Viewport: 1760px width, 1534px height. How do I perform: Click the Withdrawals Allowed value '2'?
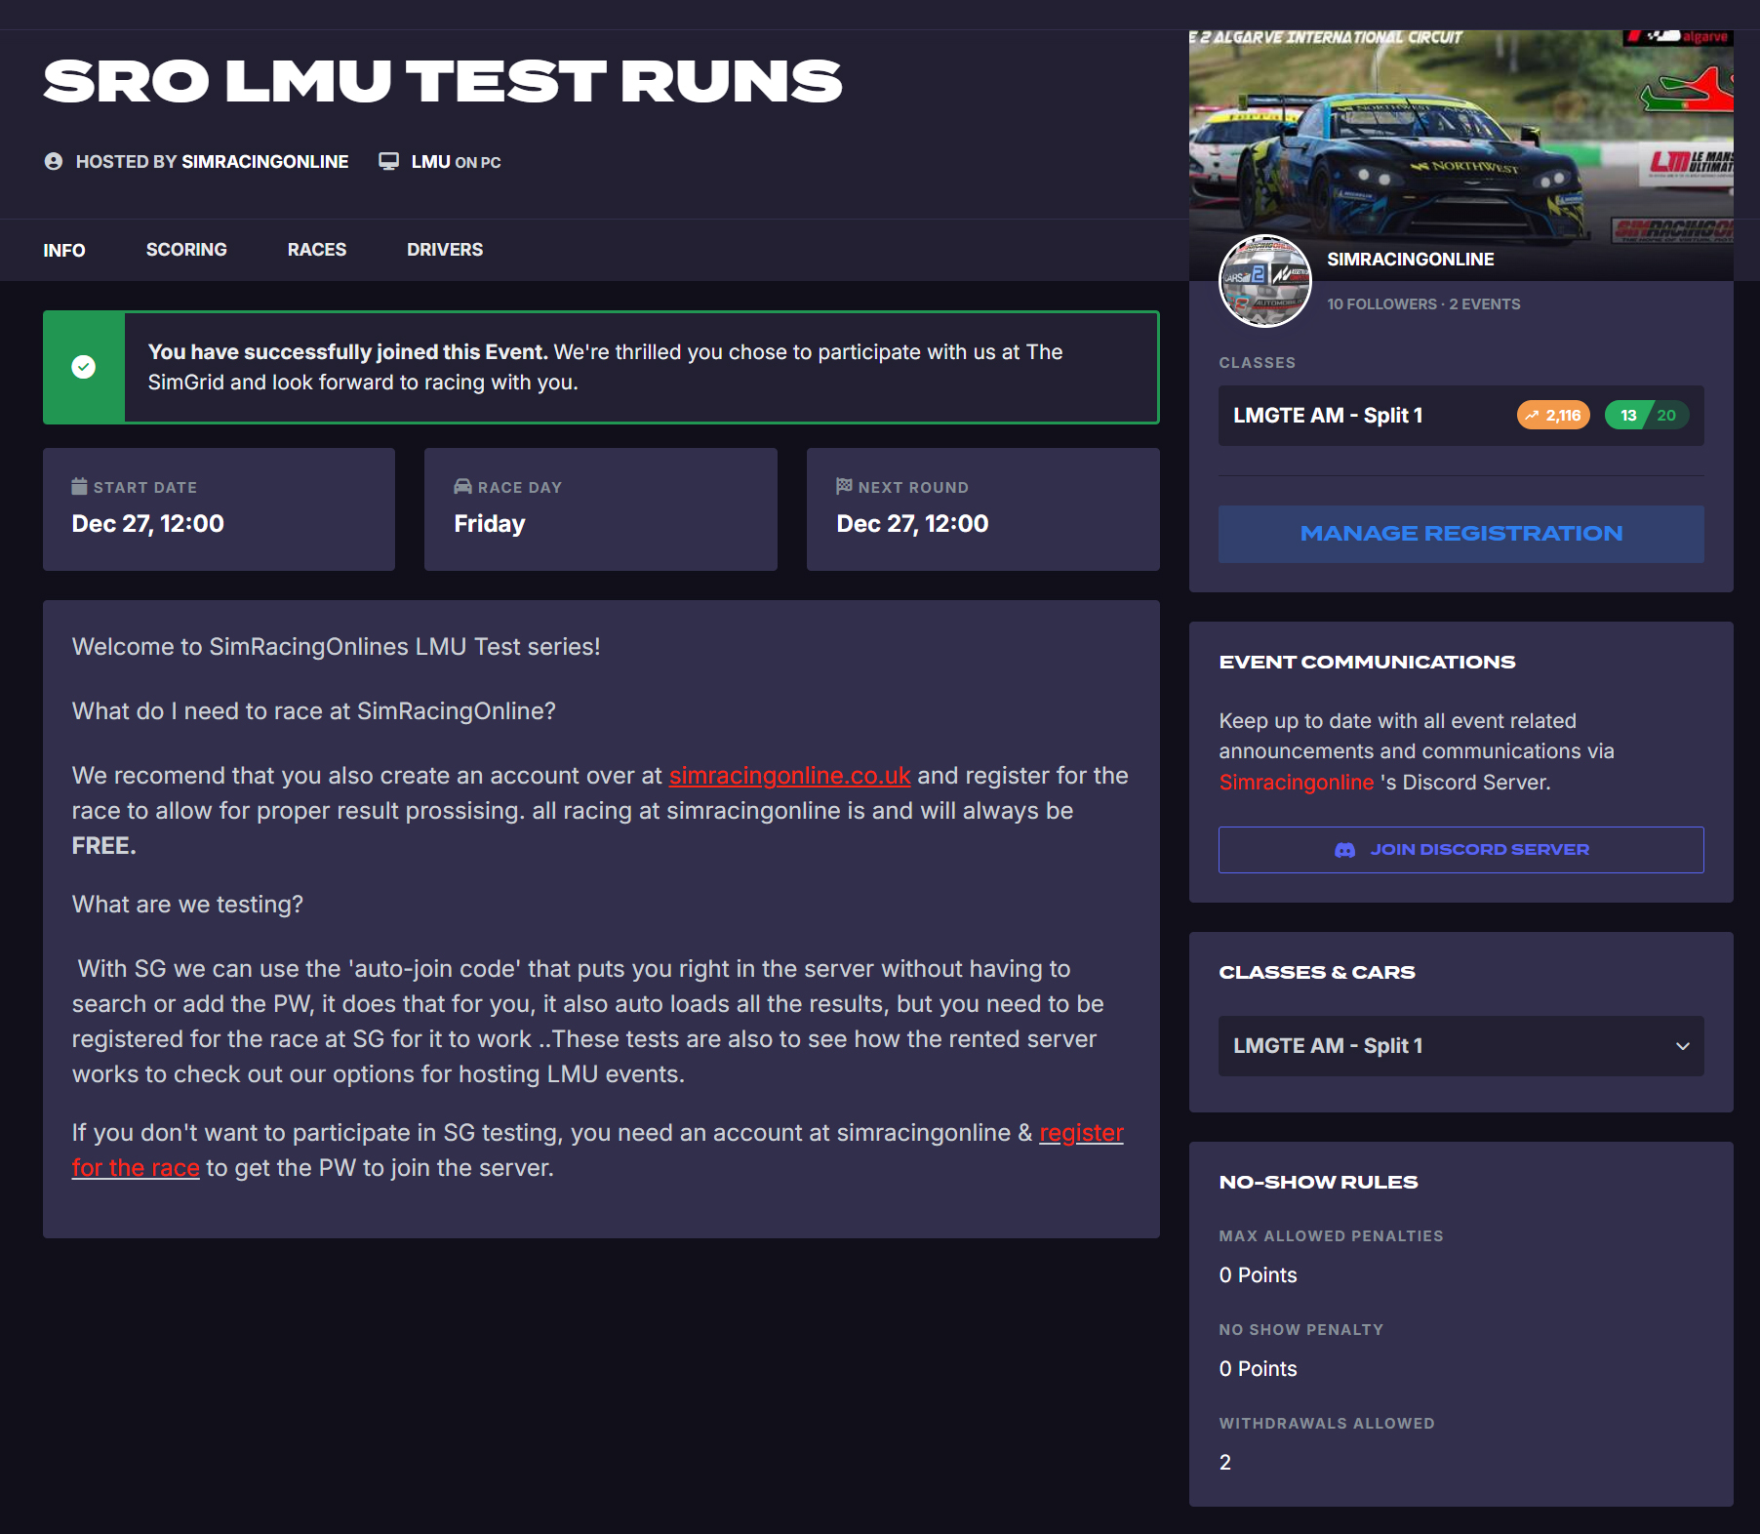(x=1225, y=1463)
